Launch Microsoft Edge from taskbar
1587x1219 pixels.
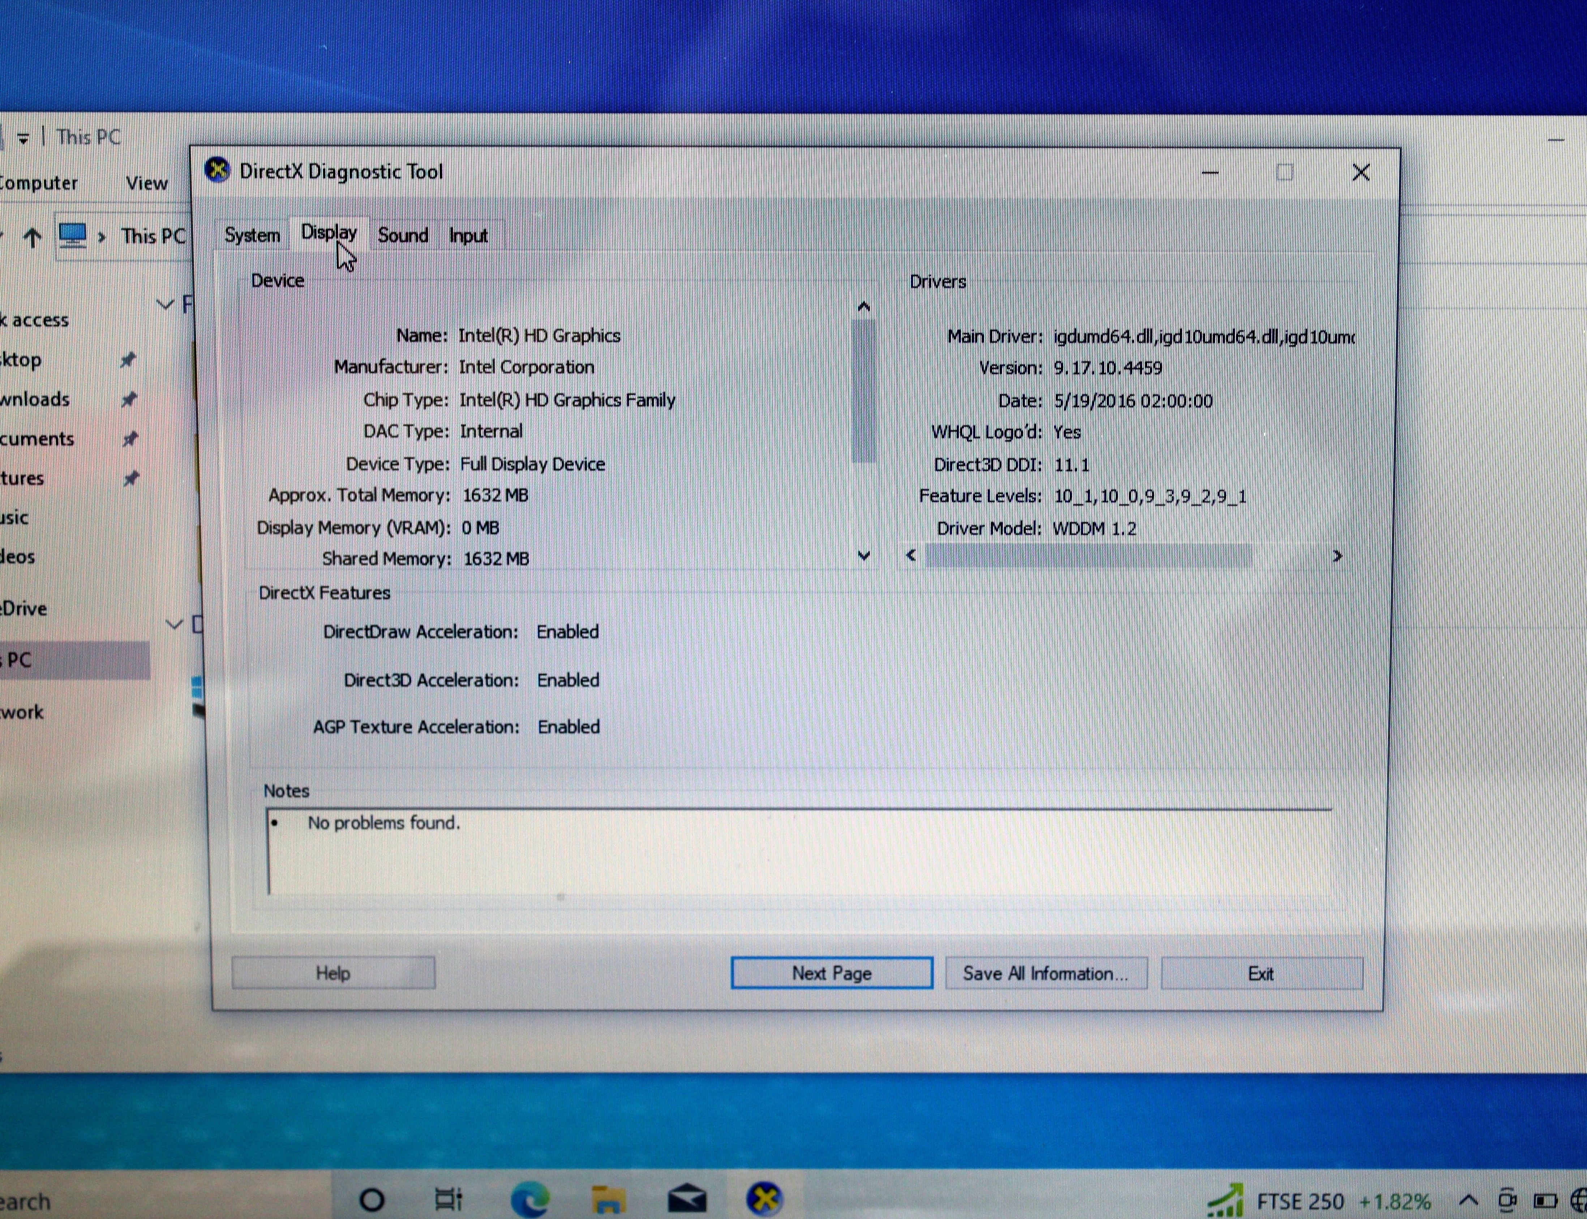530,1200
